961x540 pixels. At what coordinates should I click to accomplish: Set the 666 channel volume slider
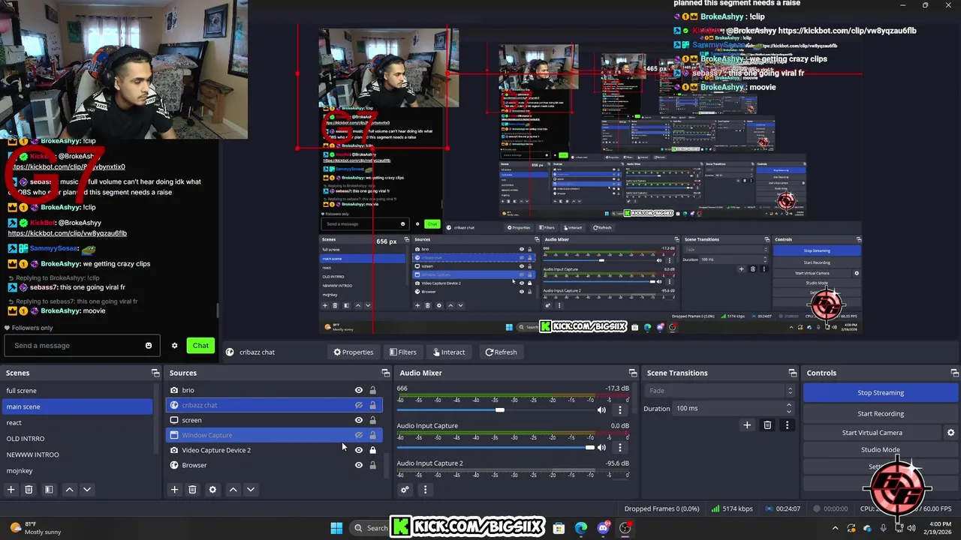[x=499, y=410]
